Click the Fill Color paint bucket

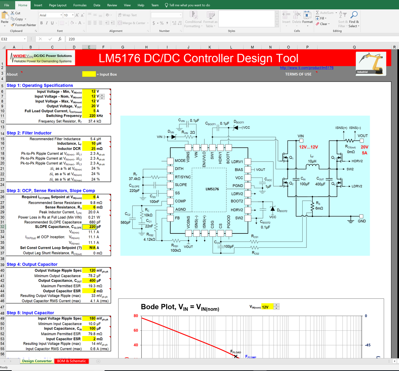pos(71,23)
